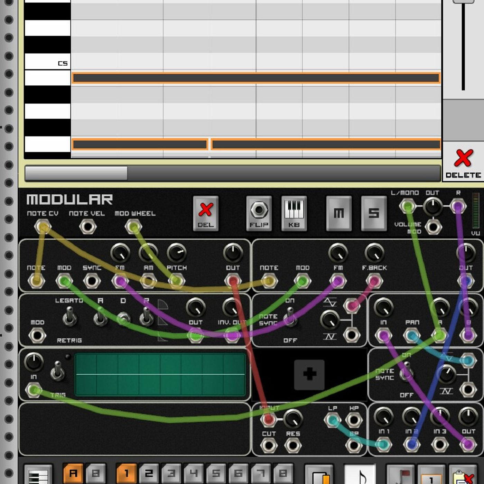Click the vertical slider above the DELETE button
Image resolution: width=484 pixels, height=484 pixels.
point(463,2)
